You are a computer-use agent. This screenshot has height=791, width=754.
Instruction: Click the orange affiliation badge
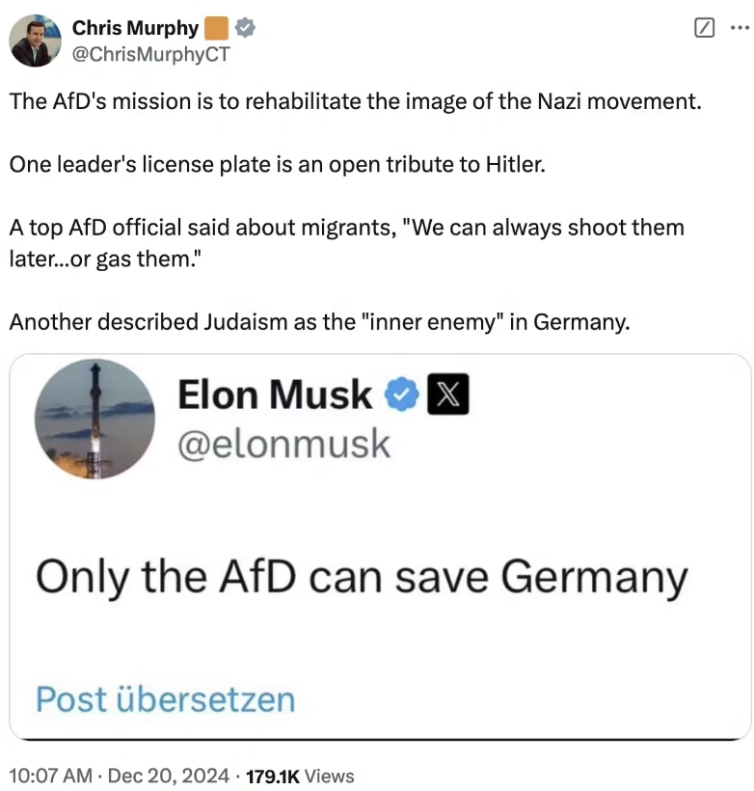pos(217,28)
